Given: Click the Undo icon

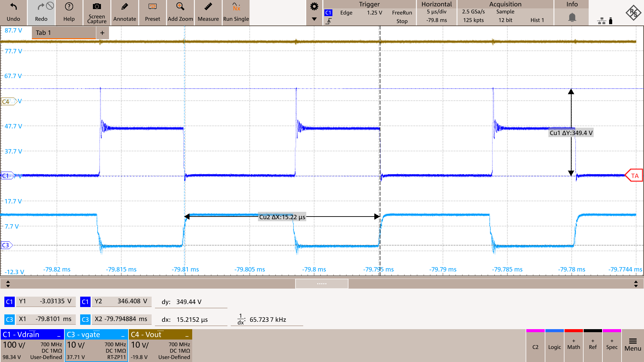Looking at the screenshot, I should (13, 13).
